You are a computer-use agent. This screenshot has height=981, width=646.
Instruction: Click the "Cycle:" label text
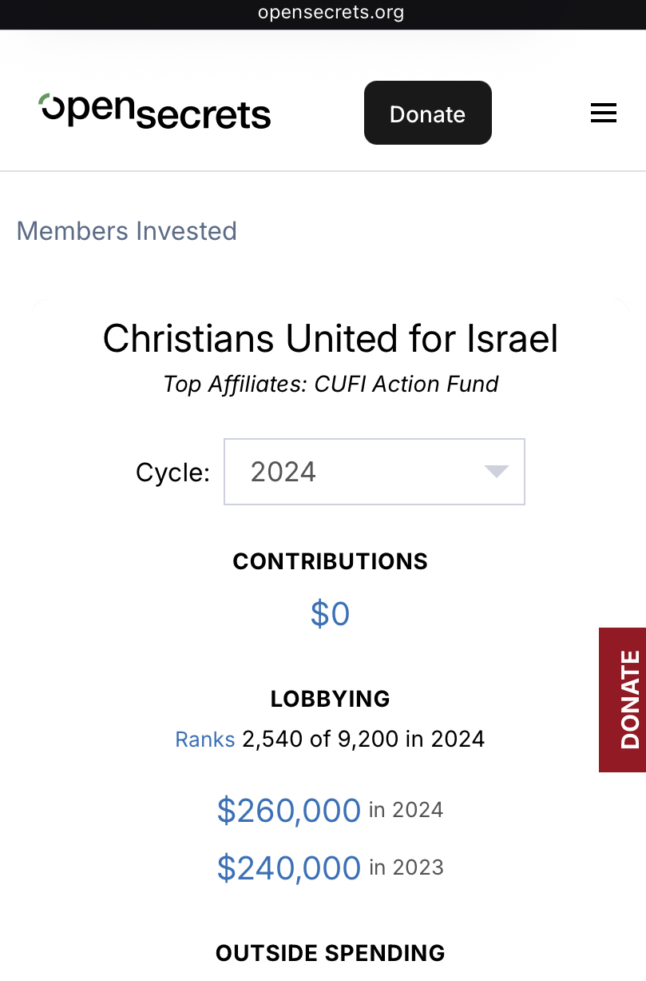[x=172, y=473]
